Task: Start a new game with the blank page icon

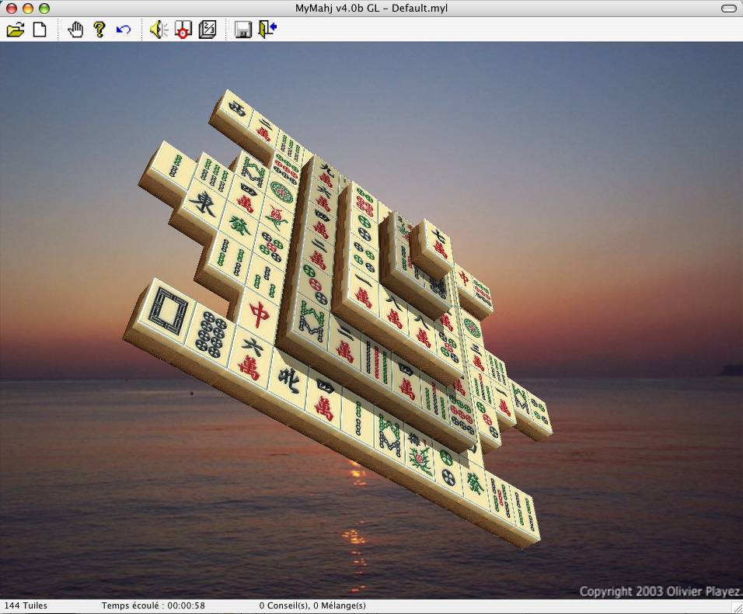Action: tap(39, 29)
